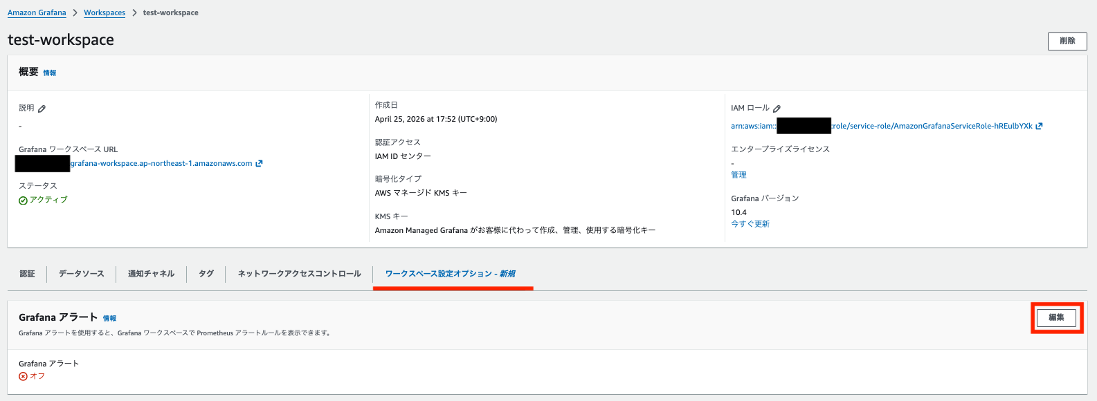
Task: Click IAM ID センター value
Action: (x=403, y=156)
